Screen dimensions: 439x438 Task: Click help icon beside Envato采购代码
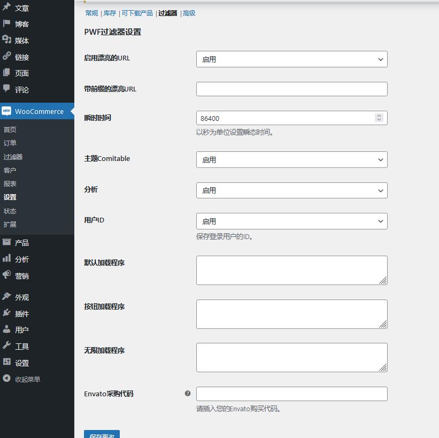188,394
